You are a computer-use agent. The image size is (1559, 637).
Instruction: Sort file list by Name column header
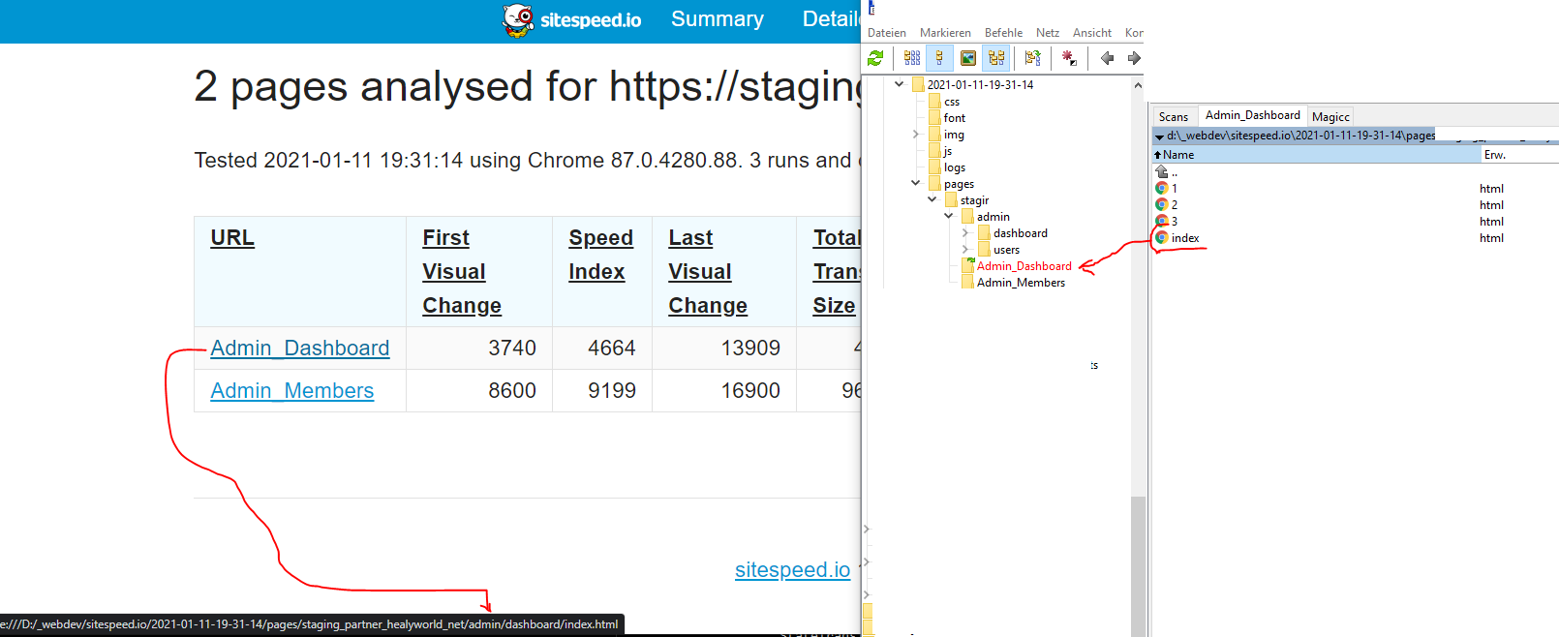[x=1317, y=155]
